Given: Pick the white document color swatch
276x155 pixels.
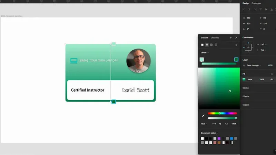Looking at the screenshot, I should [x=202, y=138].
